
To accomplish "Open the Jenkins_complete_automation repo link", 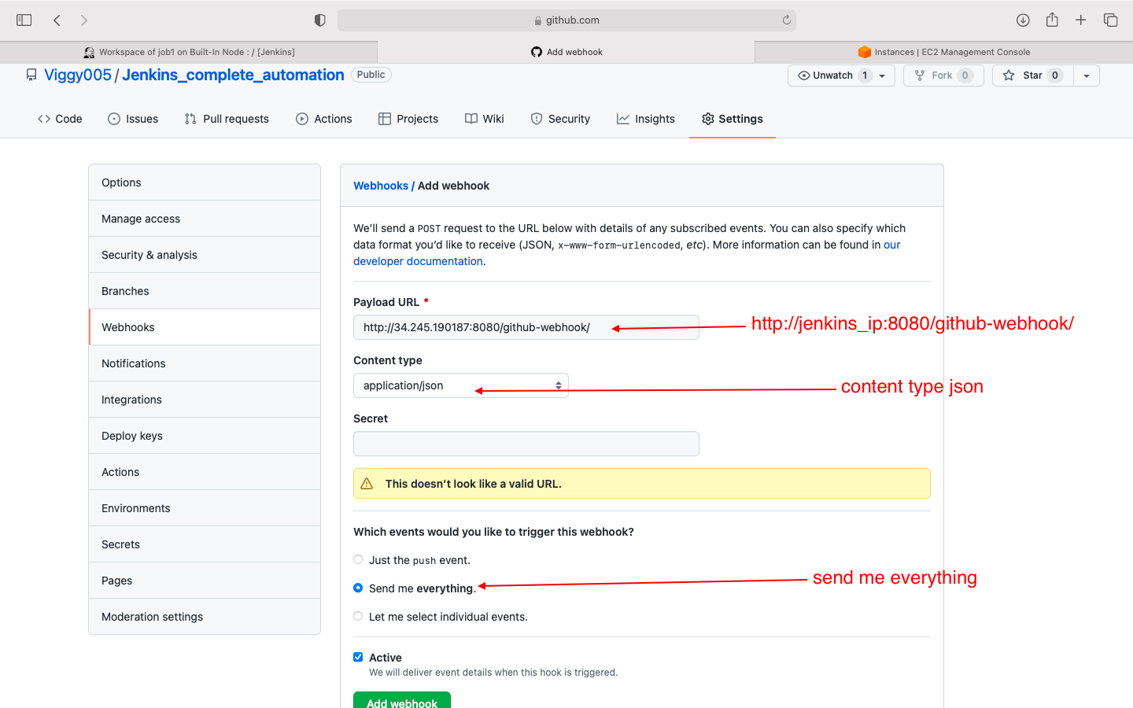I will coord(233,75).
